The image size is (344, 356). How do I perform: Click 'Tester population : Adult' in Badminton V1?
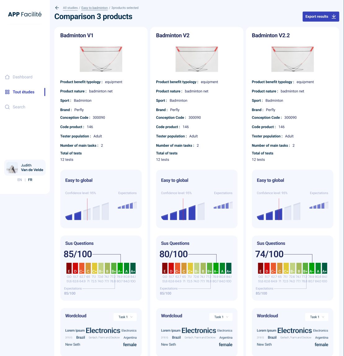pyautogui.click(x=81, y=136)
